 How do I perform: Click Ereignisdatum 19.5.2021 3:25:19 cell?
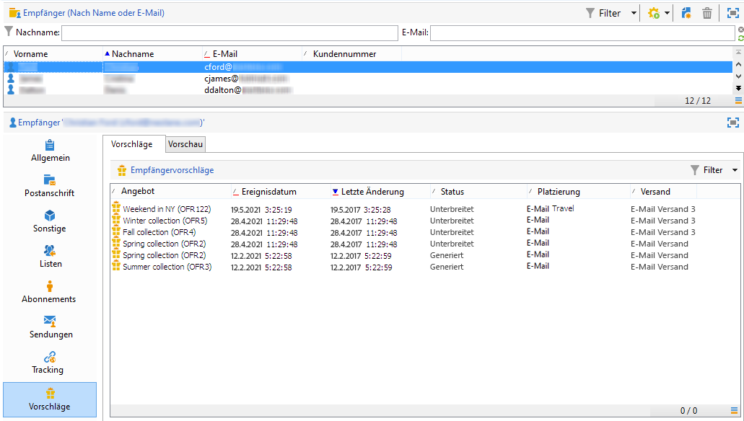(x=261, y=210)
